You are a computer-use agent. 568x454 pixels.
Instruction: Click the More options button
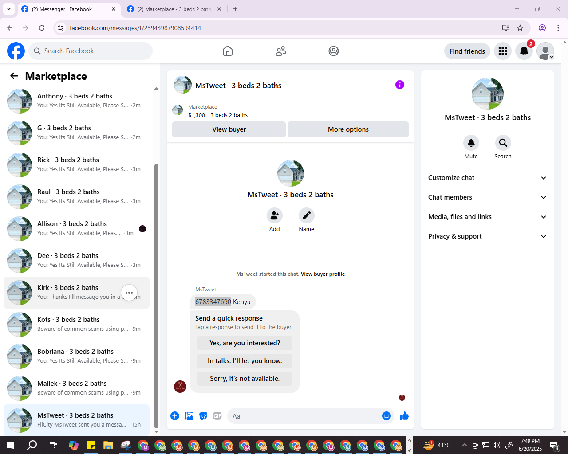point(348,129)
